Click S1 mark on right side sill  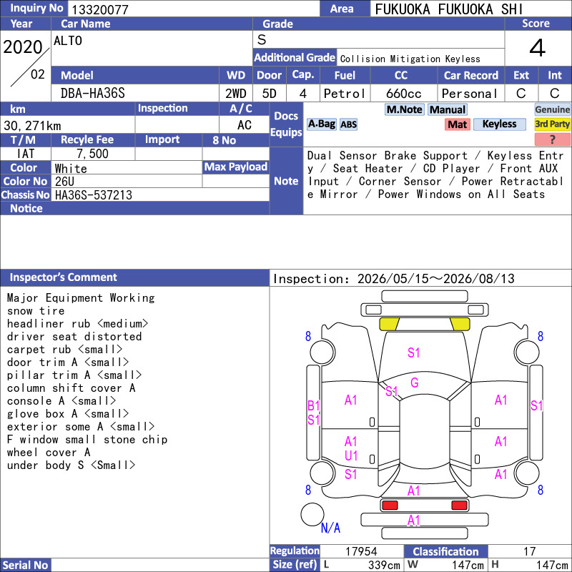tap(537, 405)
